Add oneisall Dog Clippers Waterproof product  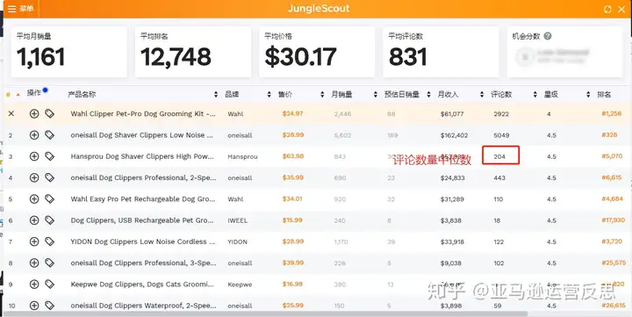pos(34,306)
